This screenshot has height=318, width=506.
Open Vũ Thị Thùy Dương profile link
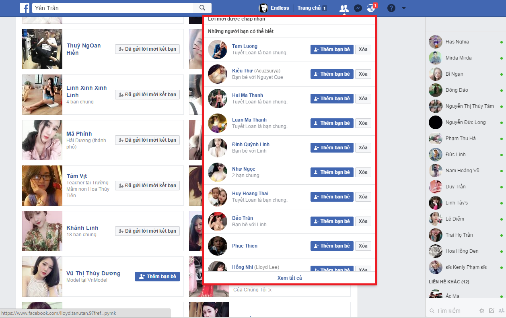click(x=93, y=273)
